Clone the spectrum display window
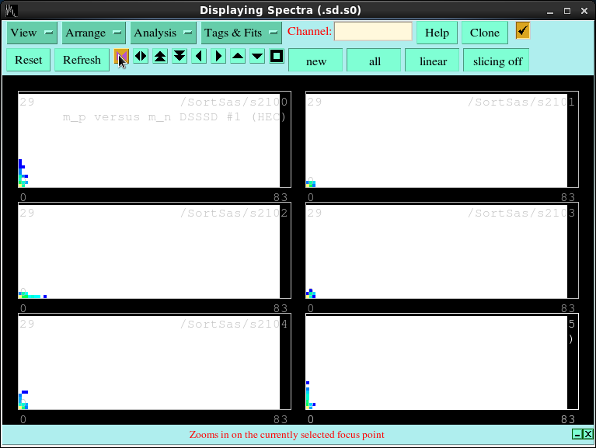 [485, 33]
